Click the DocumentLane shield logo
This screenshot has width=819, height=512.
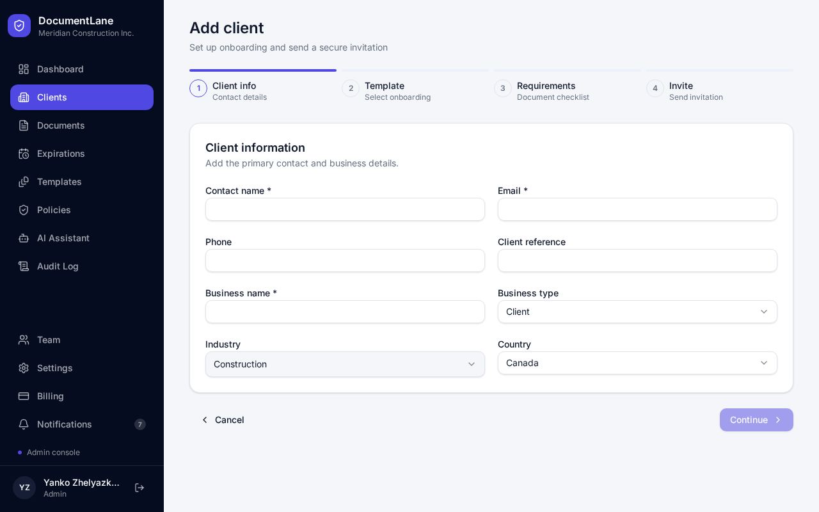(x=19, y=26)
